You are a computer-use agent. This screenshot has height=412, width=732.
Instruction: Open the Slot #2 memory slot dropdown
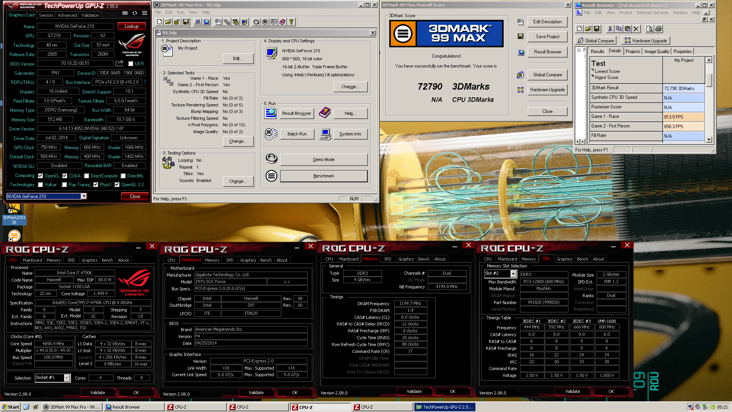click(513, 274)
